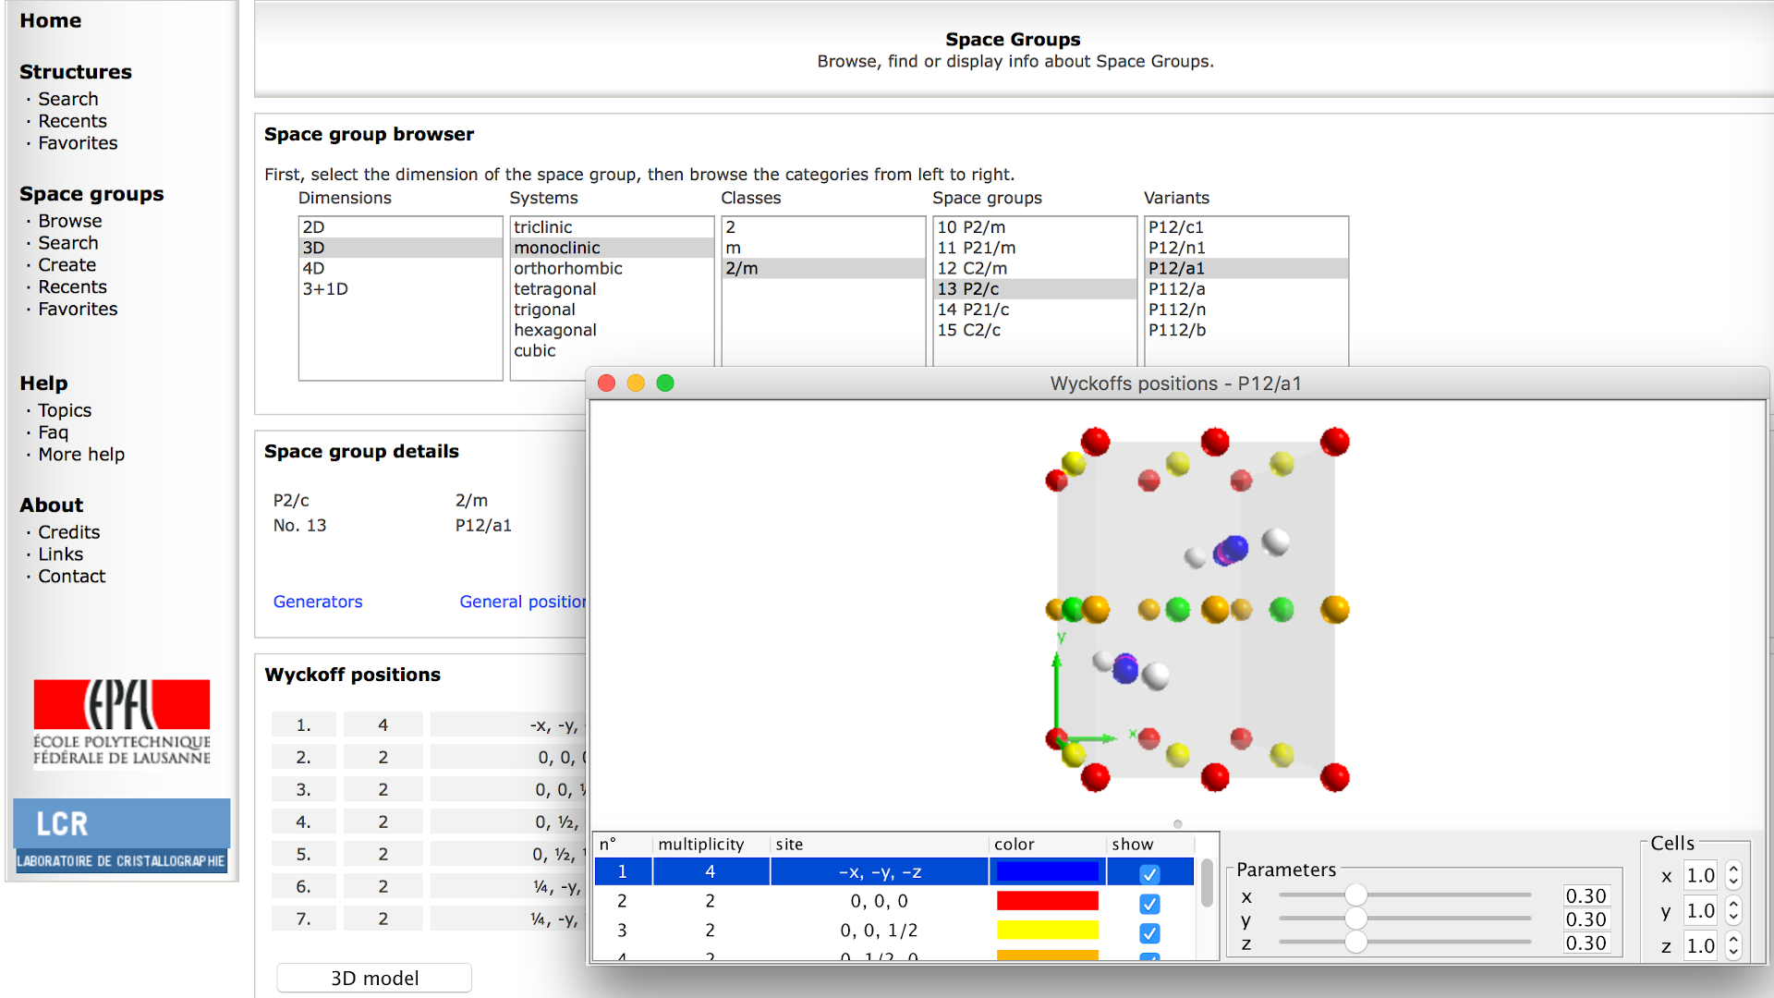
Task: Click the LCR laboratory logo
Action: 121,835
